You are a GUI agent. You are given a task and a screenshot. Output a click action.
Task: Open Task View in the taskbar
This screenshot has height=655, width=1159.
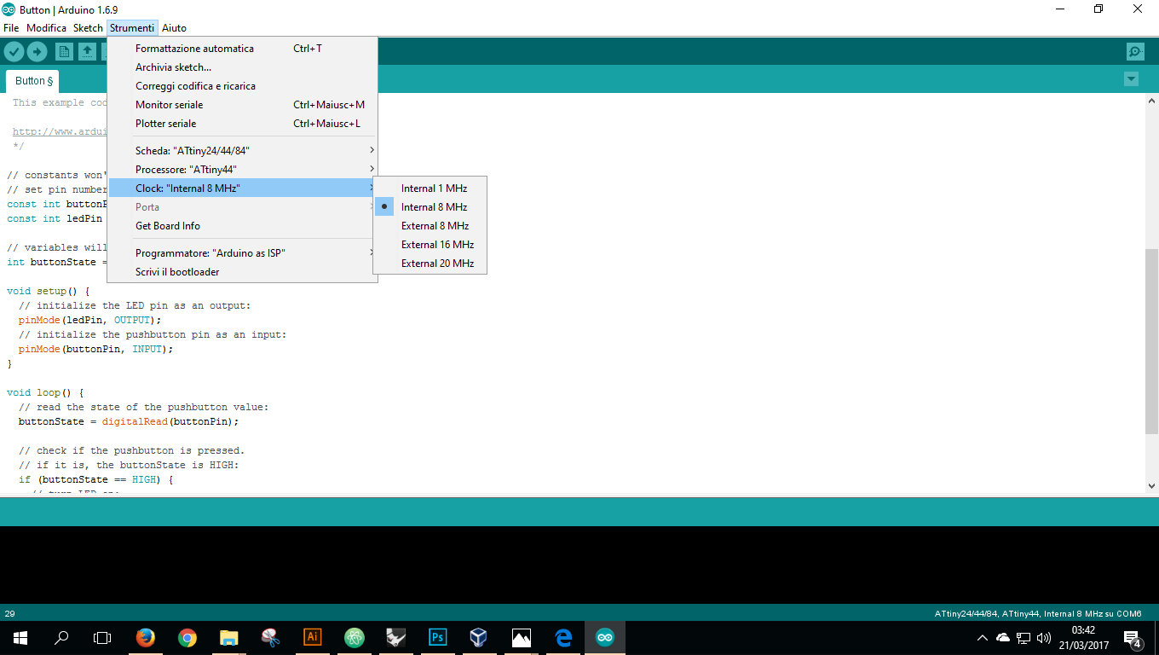coord(102,637)
